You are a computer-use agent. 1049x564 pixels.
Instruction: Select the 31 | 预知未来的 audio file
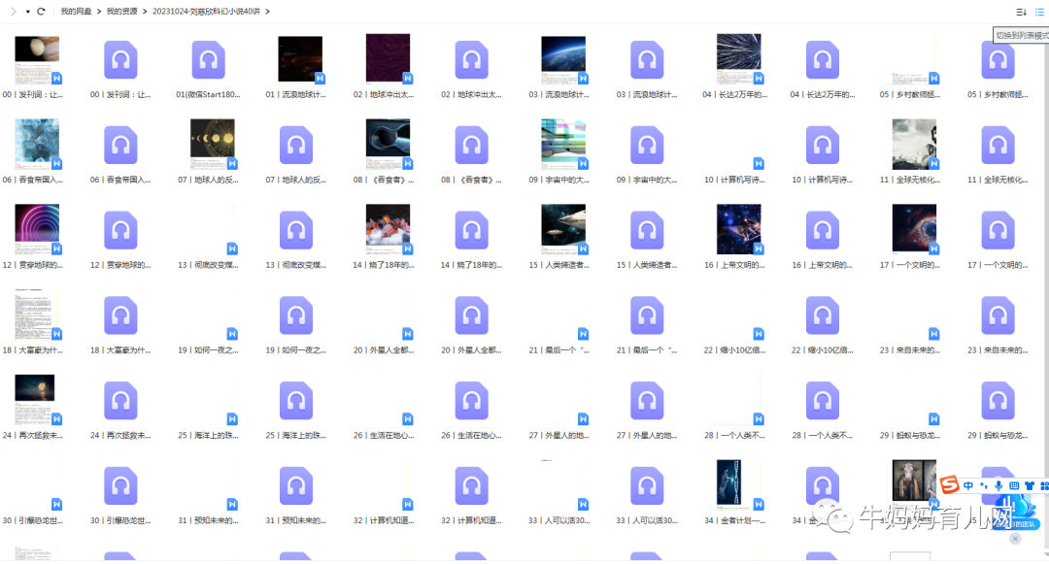296,485
